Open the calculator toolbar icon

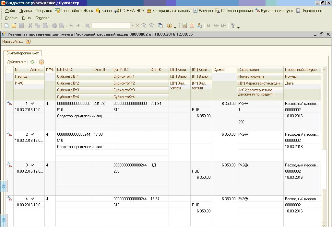(x=184, y=26)
